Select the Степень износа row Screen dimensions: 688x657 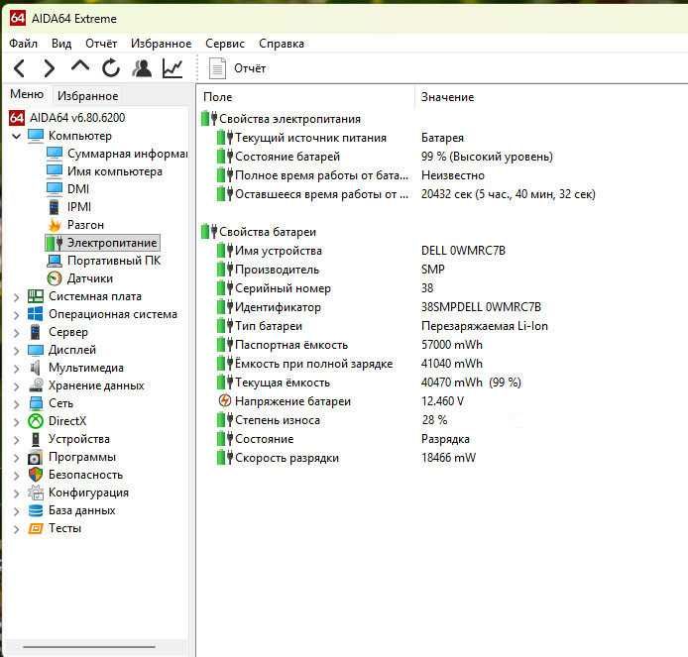coord(332,420)
